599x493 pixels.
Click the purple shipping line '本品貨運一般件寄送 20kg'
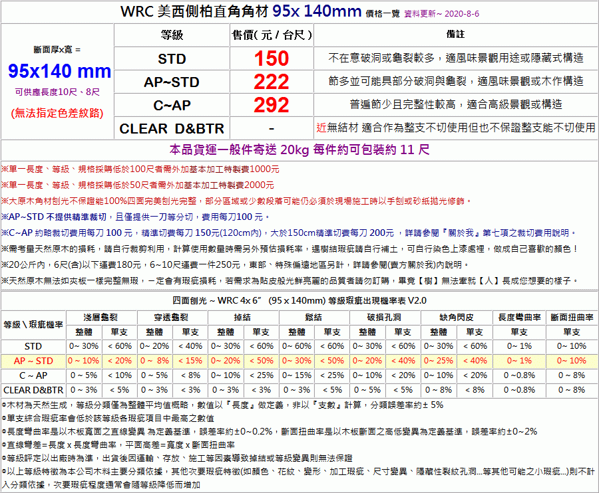pyautogui.click(x=299, y=149)
